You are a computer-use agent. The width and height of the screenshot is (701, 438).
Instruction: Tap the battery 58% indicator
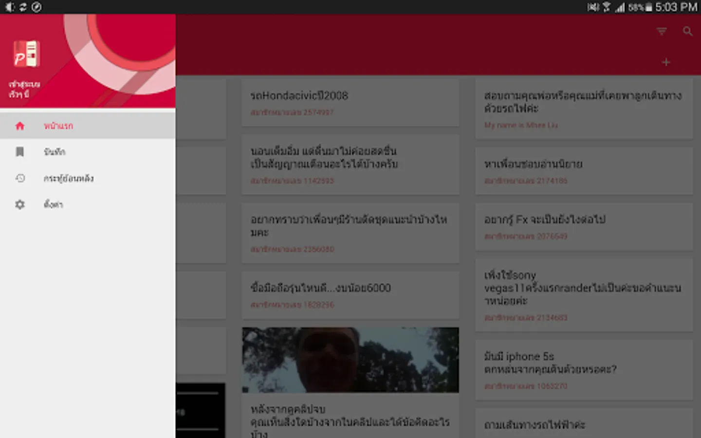coord(640,7)
